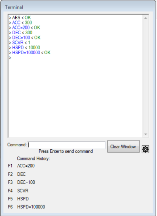The height and width of the screenshot is (216, 157).
Task: Click the terminal scrollbar down arrow
Action: coord(146,134)
